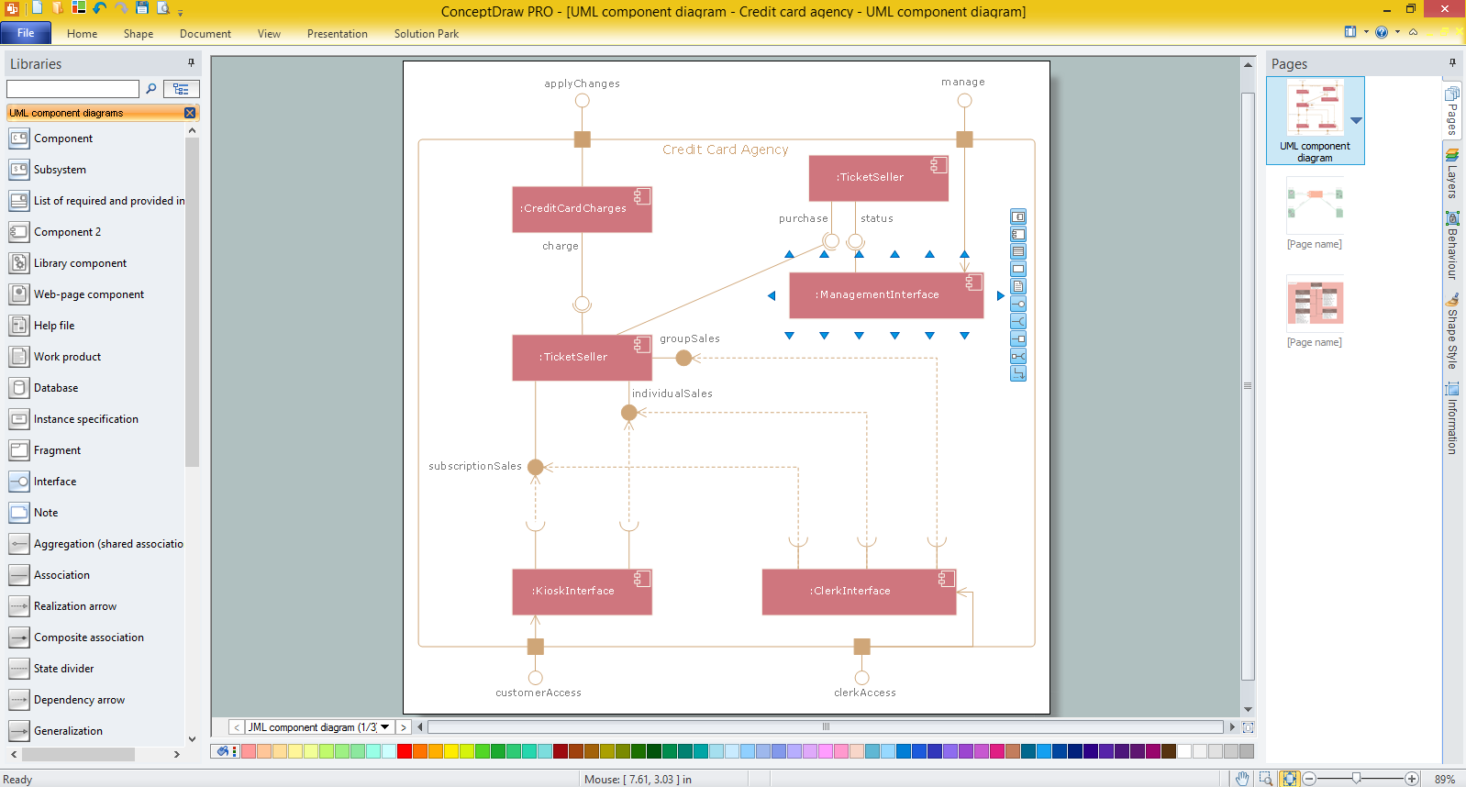
Task: Click the rectangle action button icon
Action: (1018, 269)
